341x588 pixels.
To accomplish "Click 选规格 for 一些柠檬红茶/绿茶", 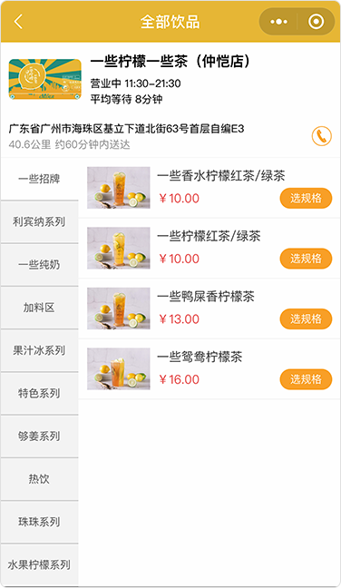I will (x=306, y=259).
